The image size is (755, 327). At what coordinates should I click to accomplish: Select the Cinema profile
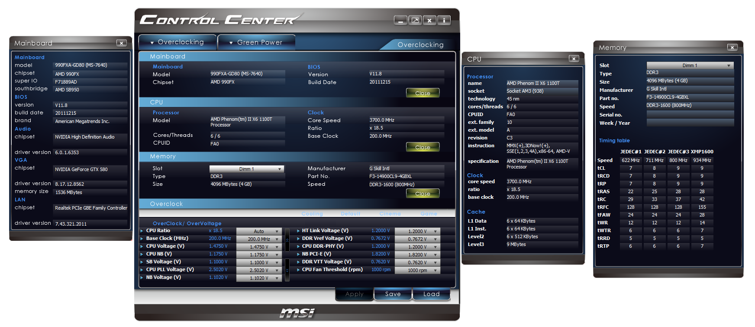390,214
